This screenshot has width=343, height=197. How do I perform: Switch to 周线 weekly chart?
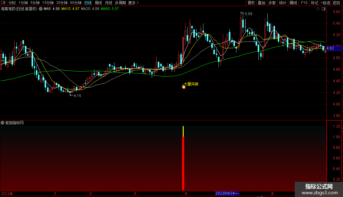[x=98, y=3]
